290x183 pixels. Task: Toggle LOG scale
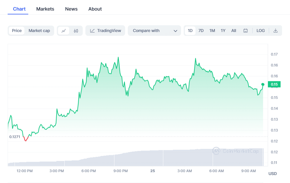pos(261,31)
